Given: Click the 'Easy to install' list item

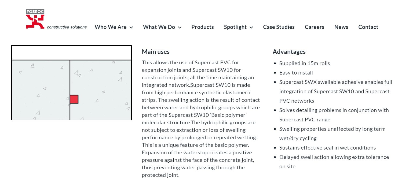Looking at the screenshot, I should (296, 73).
